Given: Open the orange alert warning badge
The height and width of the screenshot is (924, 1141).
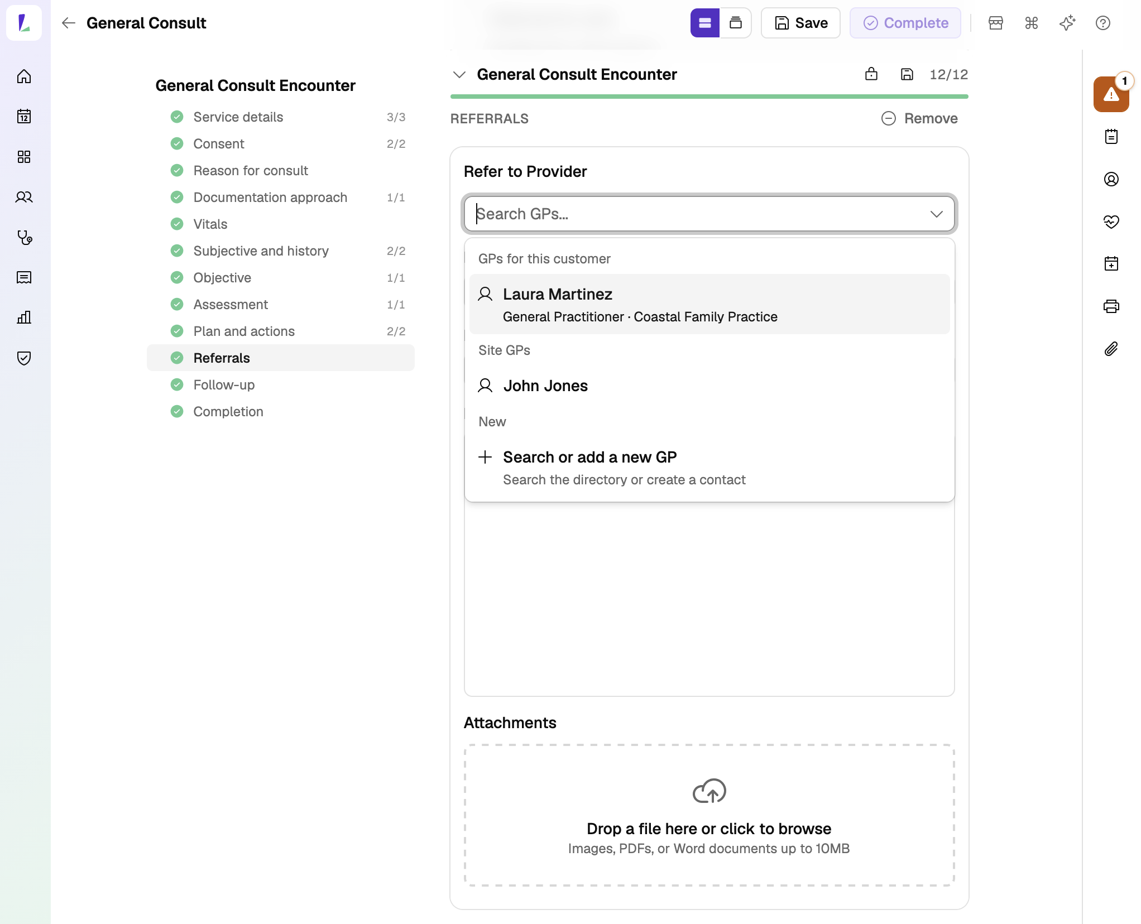Looking at the screenshot, I should click(1111, 94).
